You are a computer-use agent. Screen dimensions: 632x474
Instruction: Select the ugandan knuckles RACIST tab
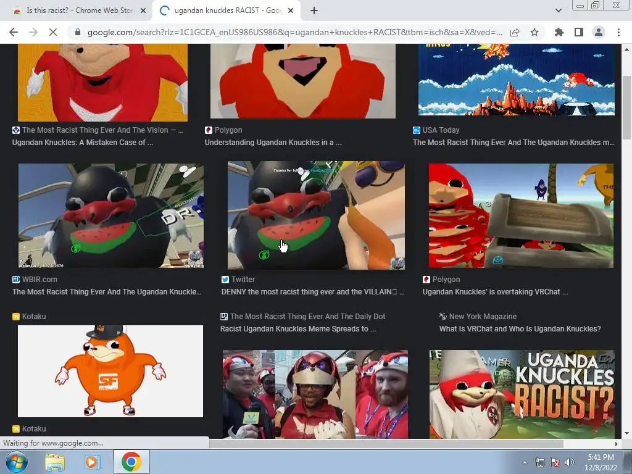click(x=226, y=10)
